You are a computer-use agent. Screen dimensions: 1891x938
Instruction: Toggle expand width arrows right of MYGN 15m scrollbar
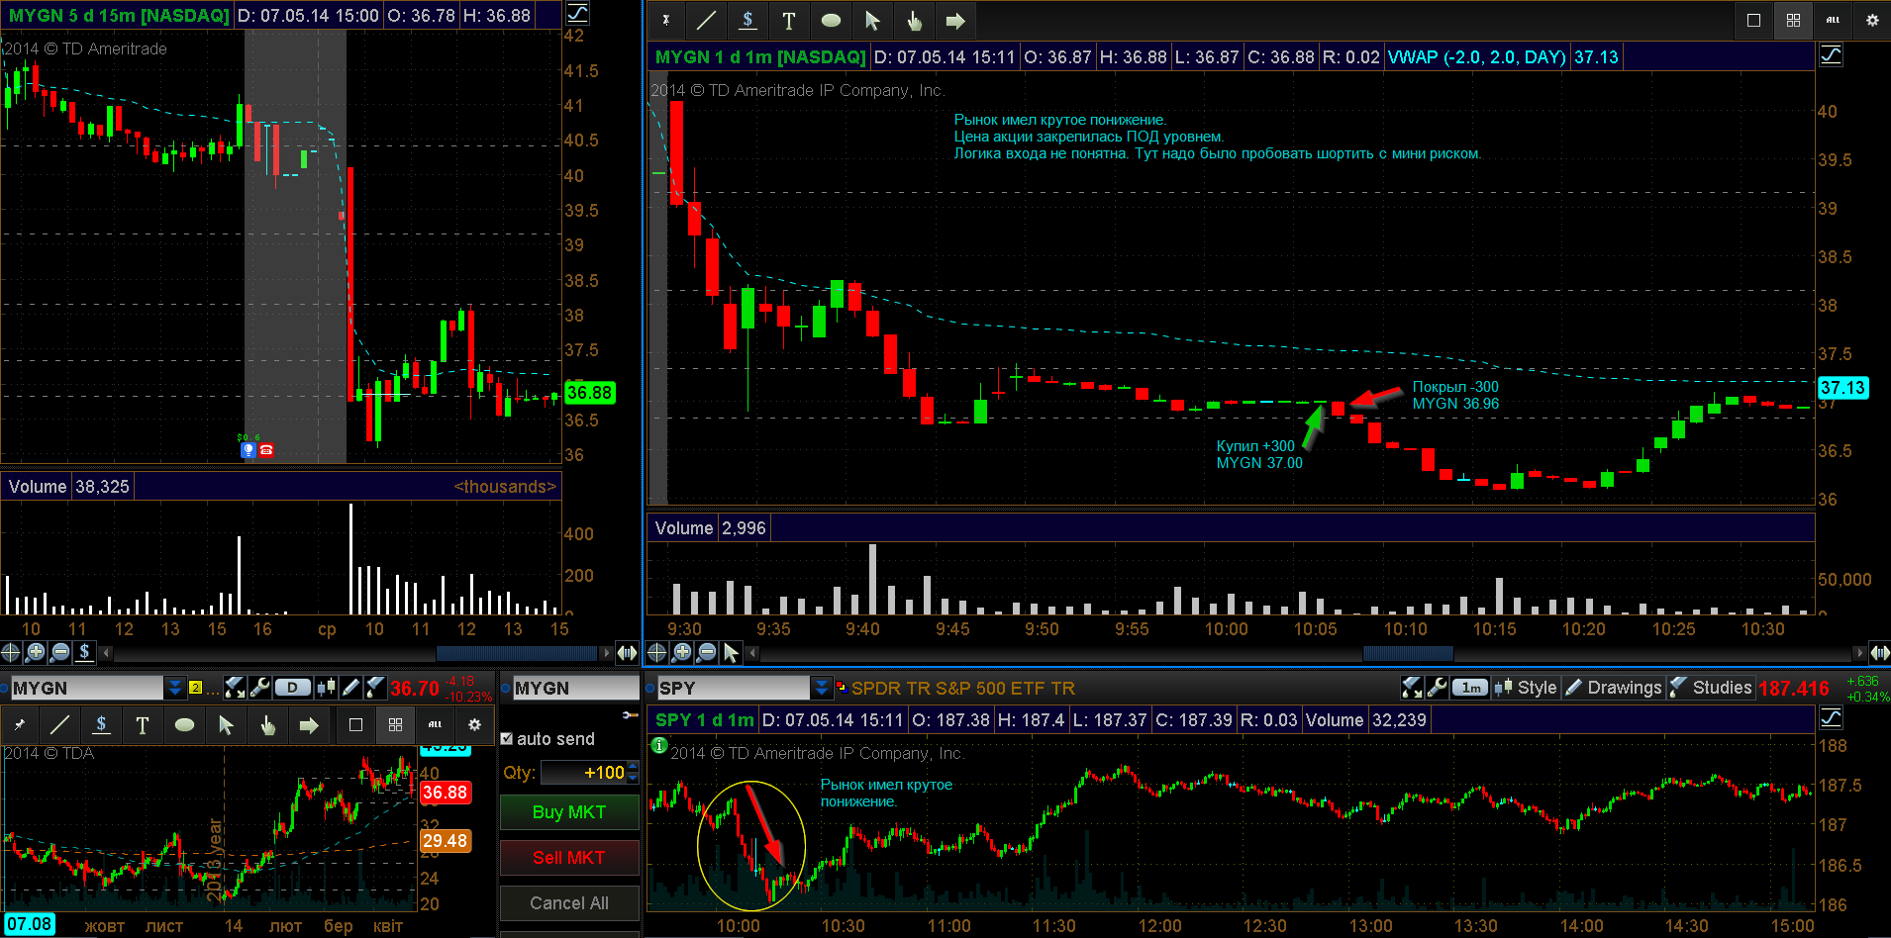(627, 652)
